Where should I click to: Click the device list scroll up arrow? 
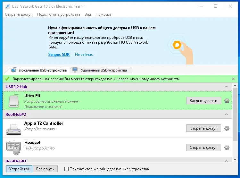235,86
